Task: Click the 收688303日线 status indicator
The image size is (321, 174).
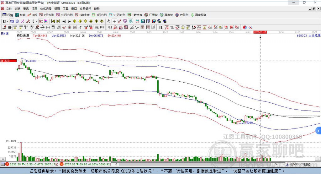Action: (298, 164)
